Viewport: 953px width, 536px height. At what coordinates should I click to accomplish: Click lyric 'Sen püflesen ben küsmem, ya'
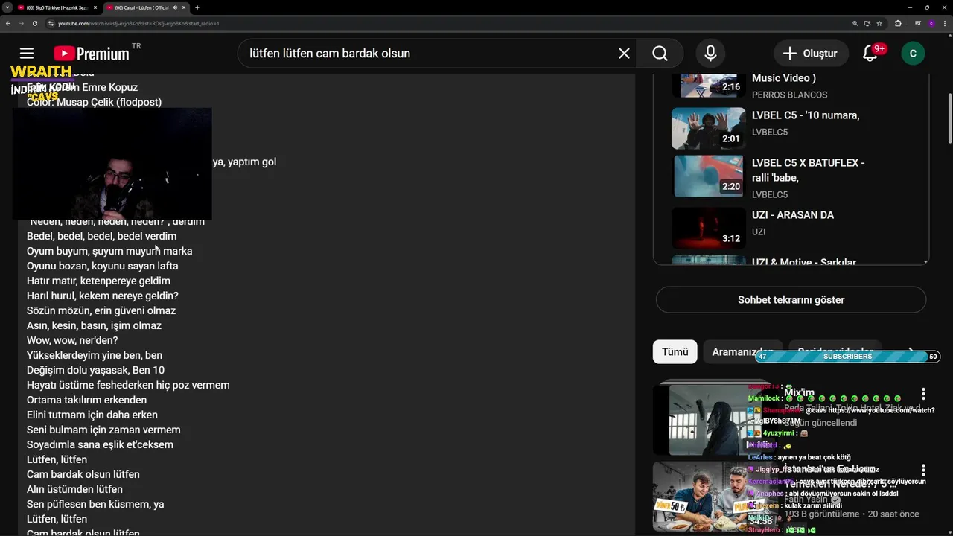95,504
